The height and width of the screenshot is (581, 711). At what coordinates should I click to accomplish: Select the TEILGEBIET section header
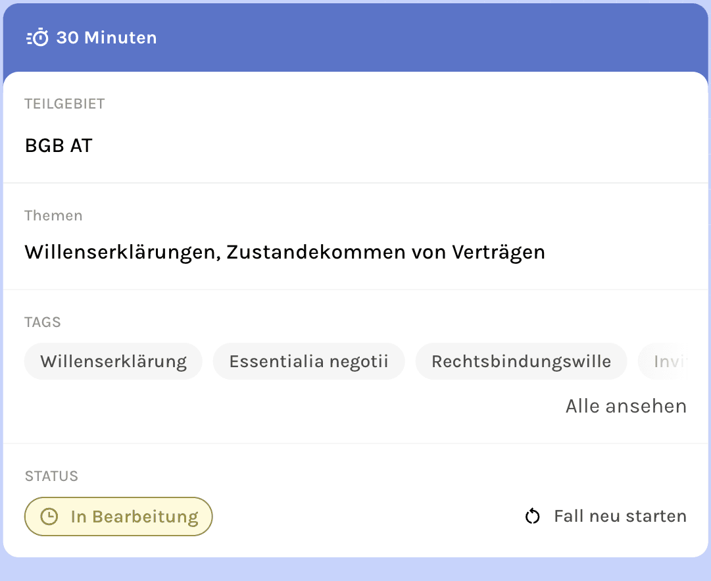(64, 103)
